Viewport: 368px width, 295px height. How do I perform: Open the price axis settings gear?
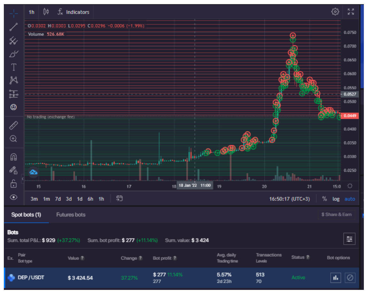pyautogui.click(x=350, y=186)
